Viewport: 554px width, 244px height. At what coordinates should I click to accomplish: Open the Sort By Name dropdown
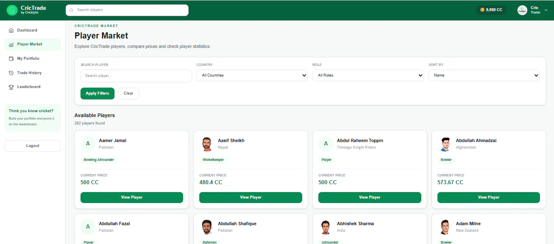pos(484,75)
